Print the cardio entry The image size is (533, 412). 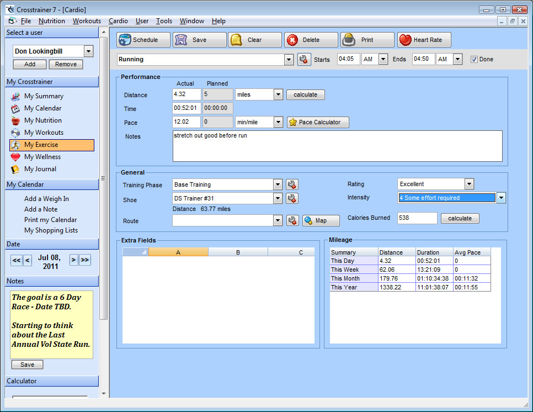click(x=367, y=40)
